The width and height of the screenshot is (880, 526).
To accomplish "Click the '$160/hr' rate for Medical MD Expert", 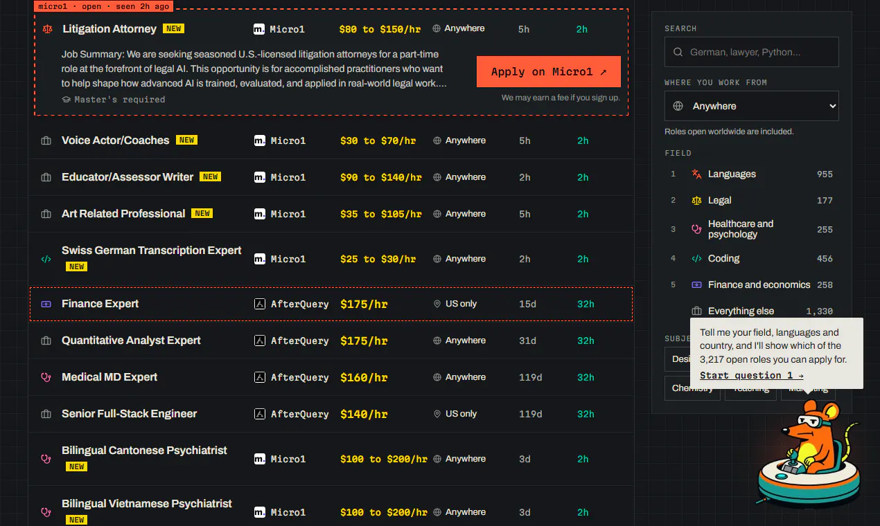I will pyautogui.click(x=364, y=378).
